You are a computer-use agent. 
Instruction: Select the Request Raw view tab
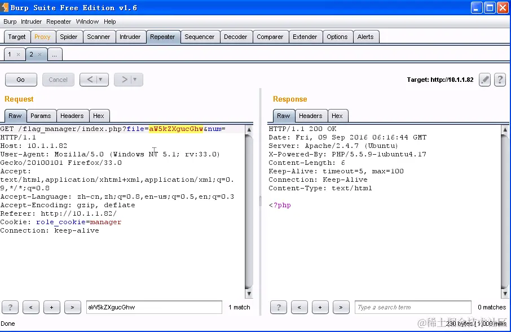pos(15,116)
